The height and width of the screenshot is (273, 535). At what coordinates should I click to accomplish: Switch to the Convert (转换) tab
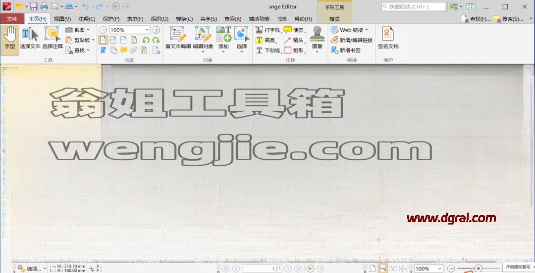pyautogui.click(x=184, y=19)
